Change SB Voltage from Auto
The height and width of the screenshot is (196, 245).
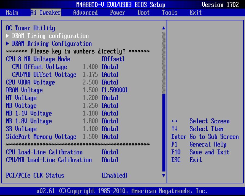click(110, 129)
